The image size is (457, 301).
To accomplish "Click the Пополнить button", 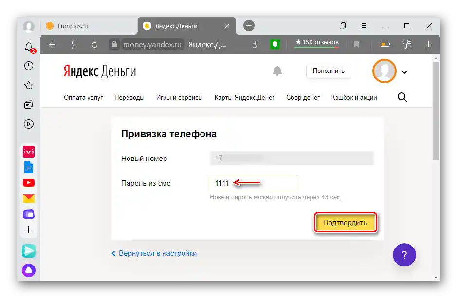I will [x=329, y=71].
